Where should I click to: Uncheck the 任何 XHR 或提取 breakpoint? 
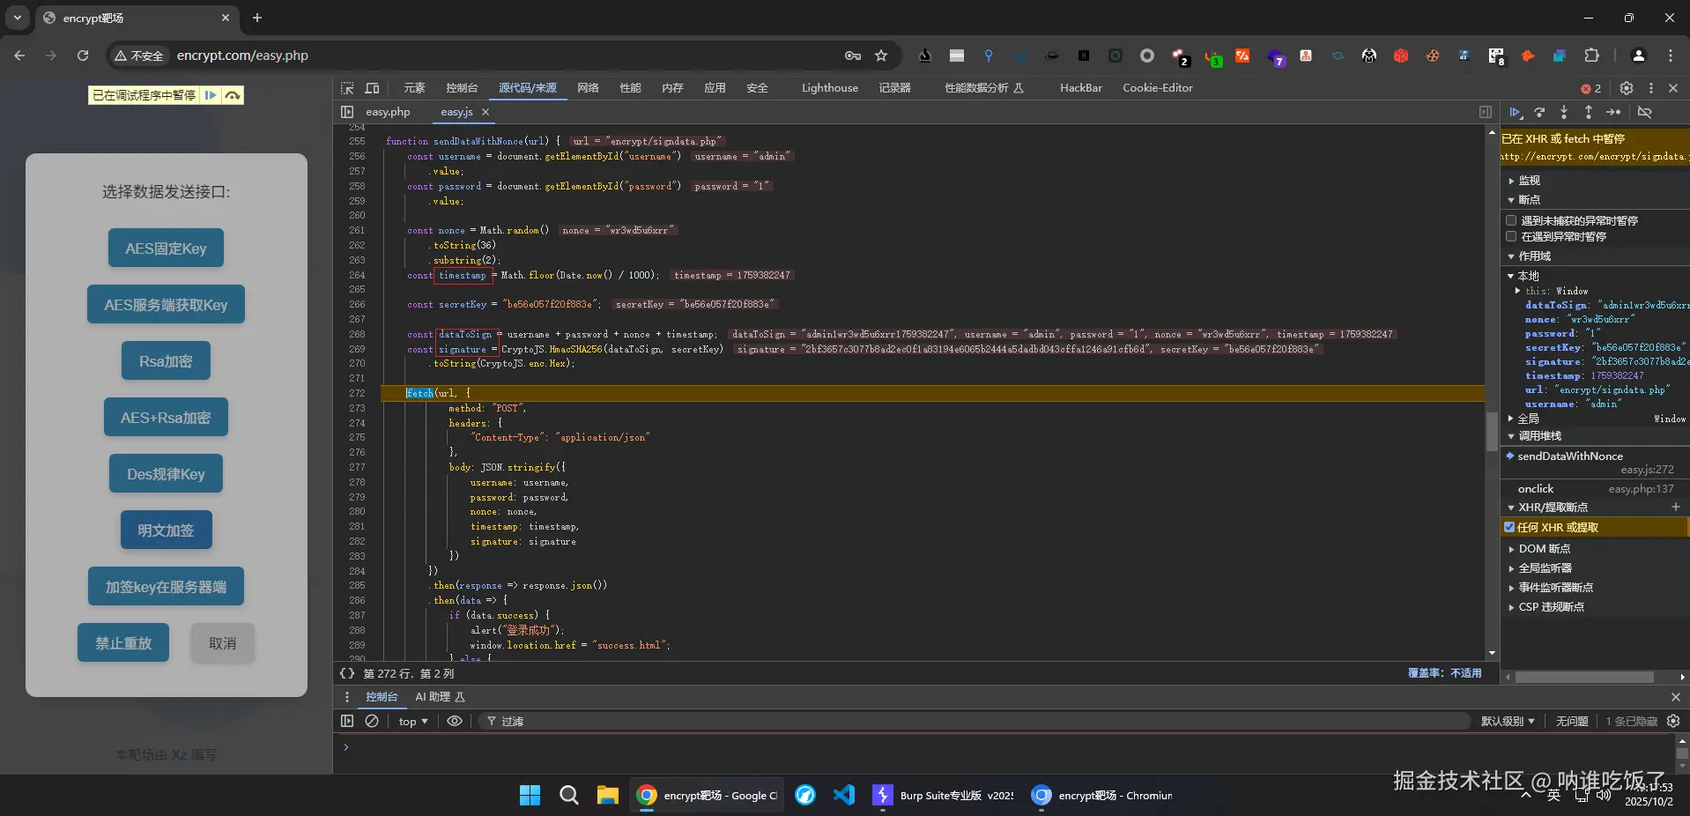1509,527
